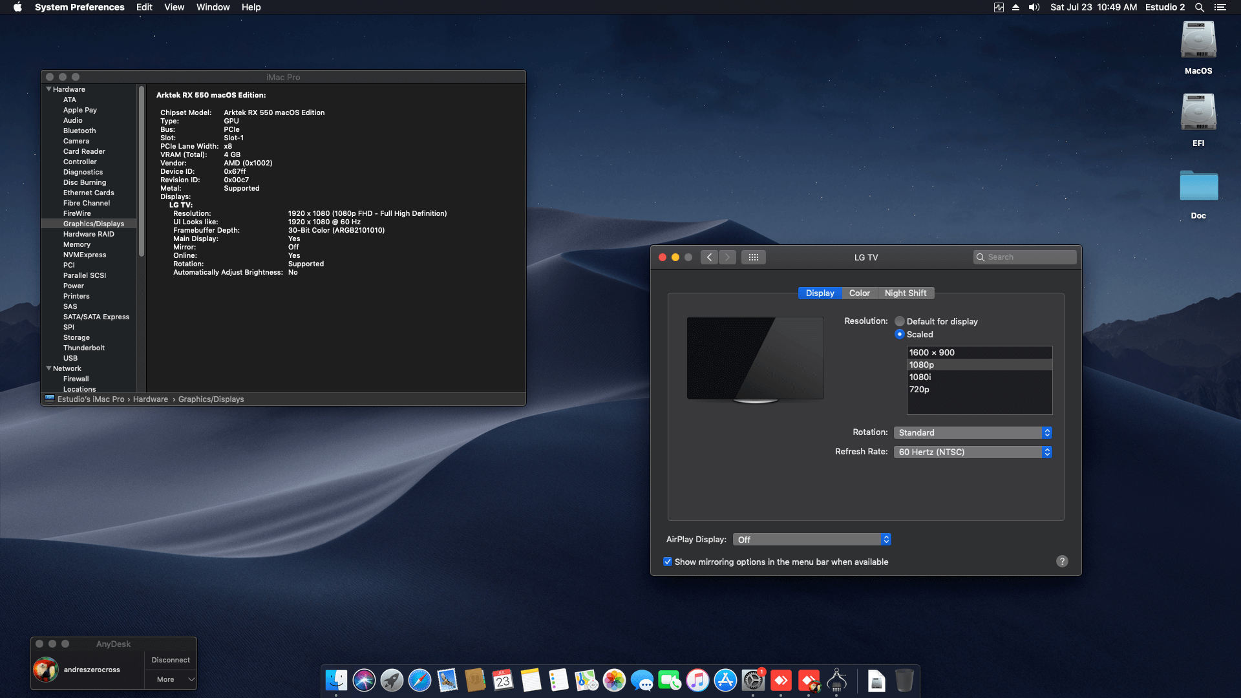Open the View menu

point(174,7)
